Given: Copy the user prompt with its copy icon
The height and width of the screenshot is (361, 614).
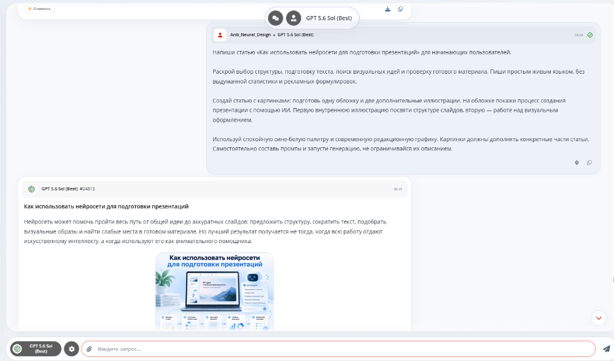Looking at the screenshot, I should click(589, 163).
